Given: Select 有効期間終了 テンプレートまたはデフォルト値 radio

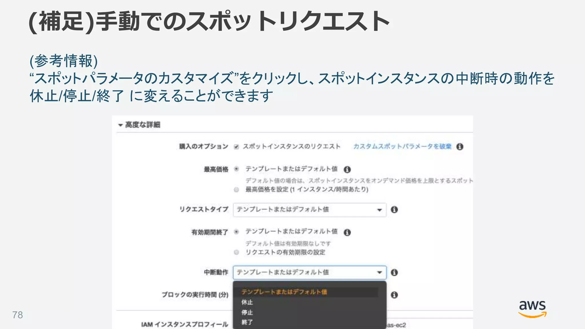Looking at the screenshot, I should [236, 232].
